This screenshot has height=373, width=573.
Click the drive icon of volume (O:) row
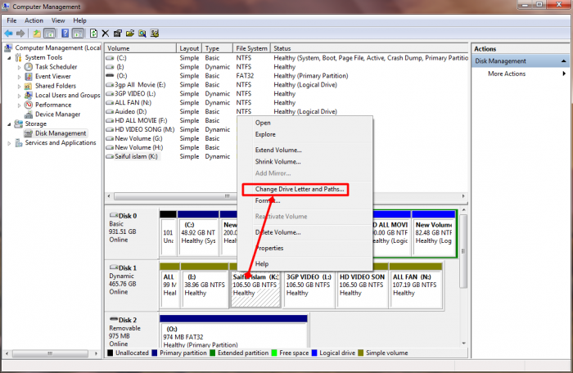point(110,75)
